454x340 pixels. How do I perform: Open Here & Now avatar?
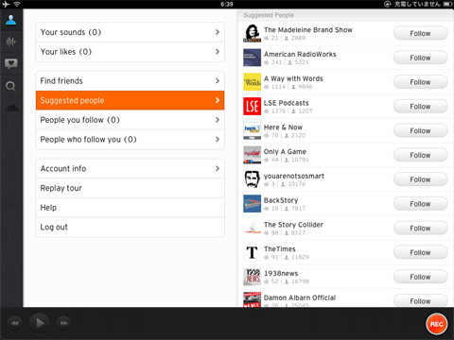tap(252, 130)
